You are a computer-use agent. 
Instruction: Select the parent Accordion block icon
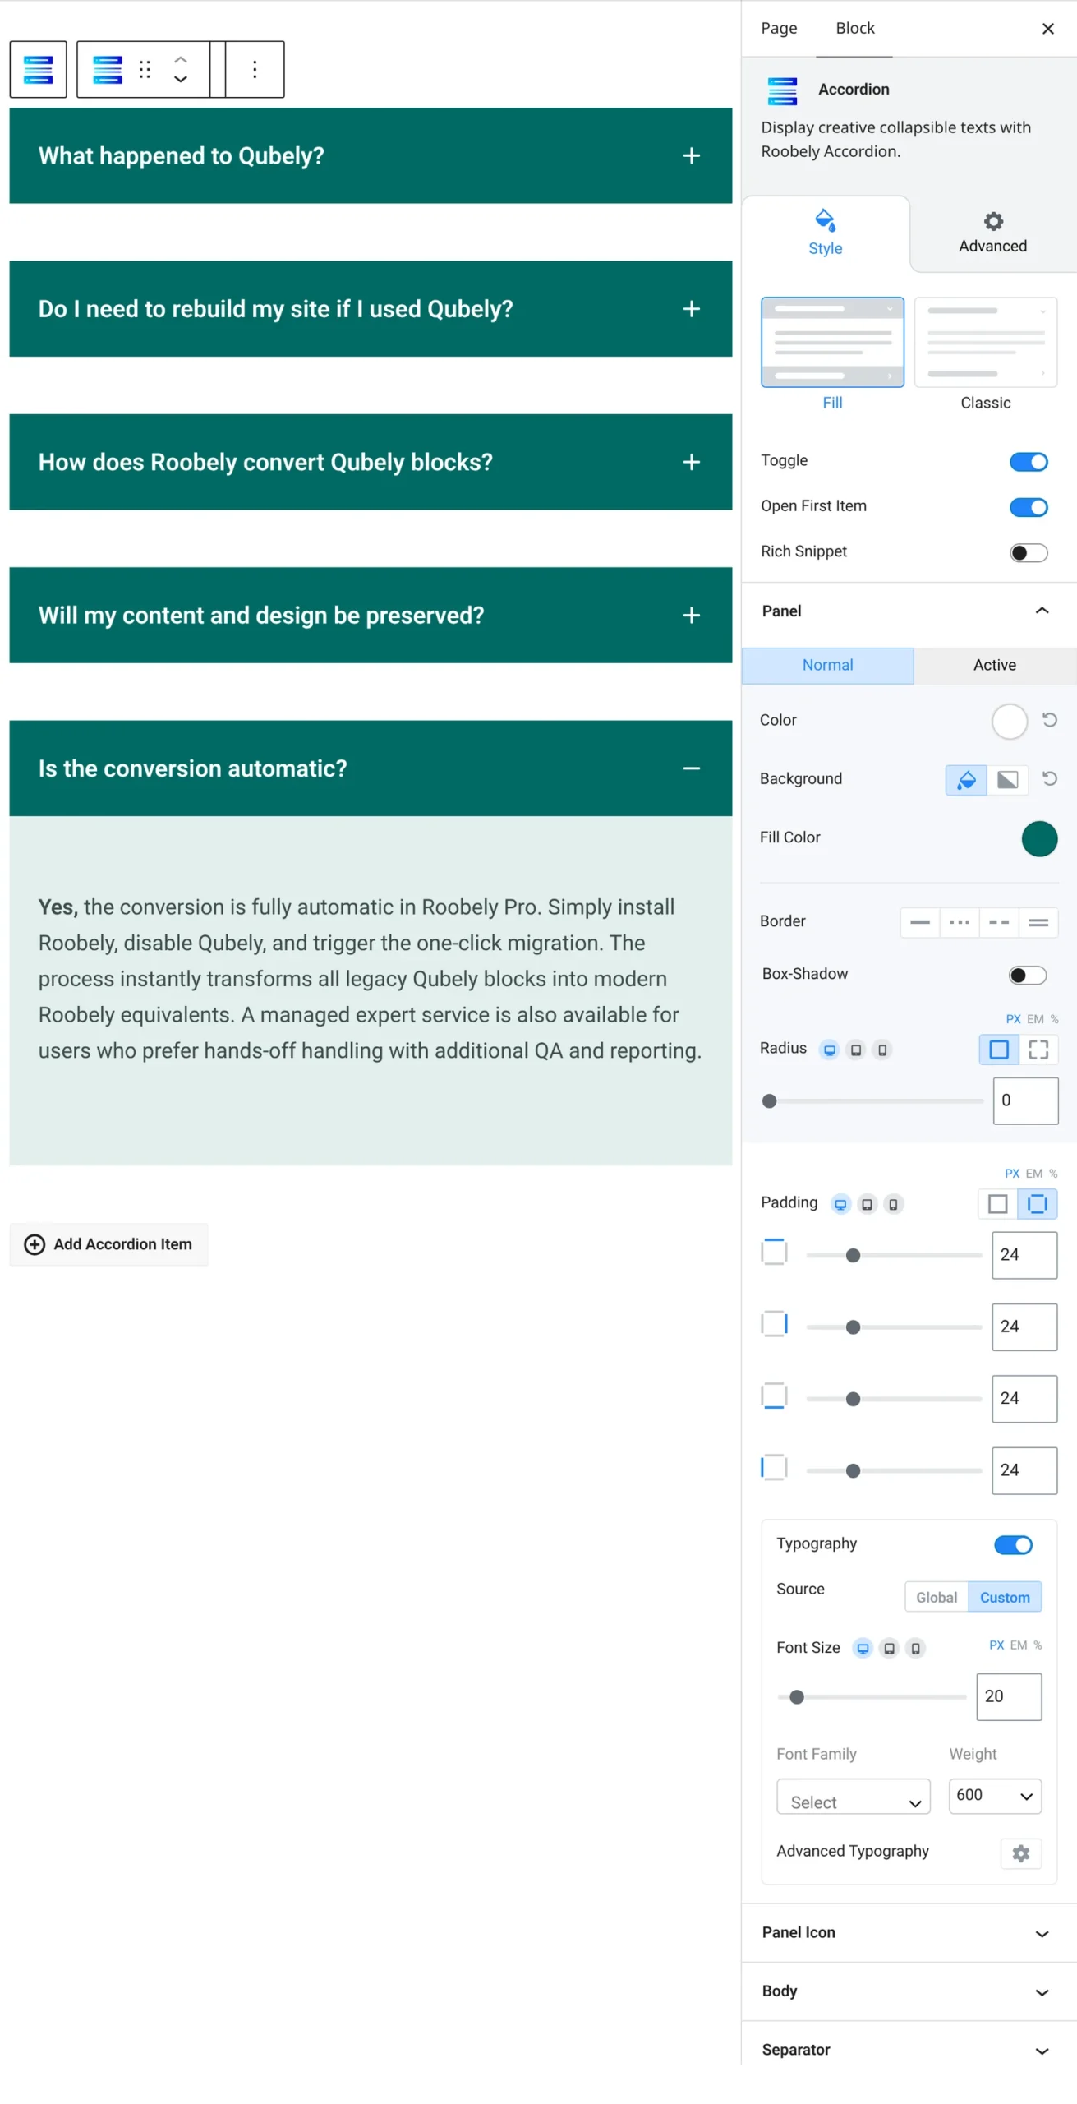coord(38,70)
